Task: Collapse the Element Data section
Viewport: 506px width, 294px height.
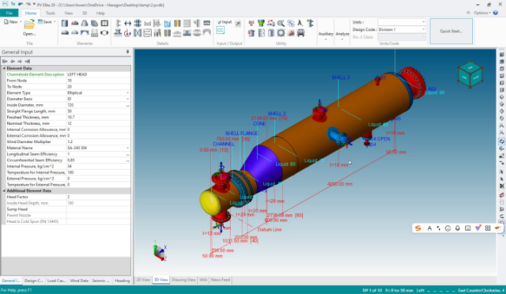Action: tap(4, 69)
